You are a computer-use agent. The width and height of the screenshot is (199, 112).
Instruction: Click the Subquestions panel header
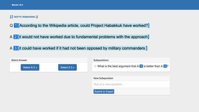click(x=101, y=60)
